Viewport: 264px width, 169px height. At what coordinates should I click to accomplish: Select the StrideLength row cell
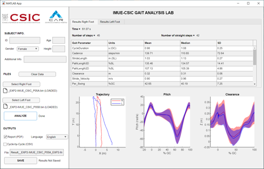pos(89,58)
